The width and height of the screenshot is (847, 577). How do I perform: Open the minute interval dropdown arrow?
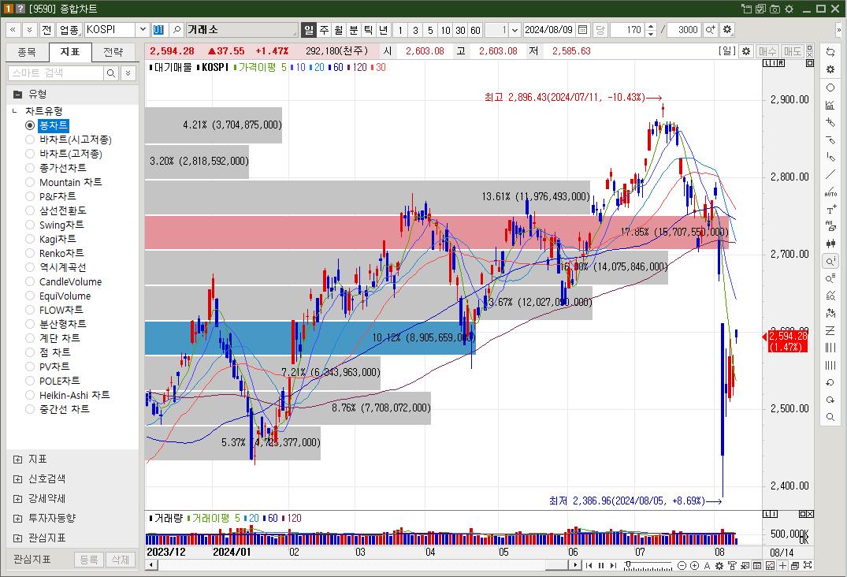pos(515,30)
